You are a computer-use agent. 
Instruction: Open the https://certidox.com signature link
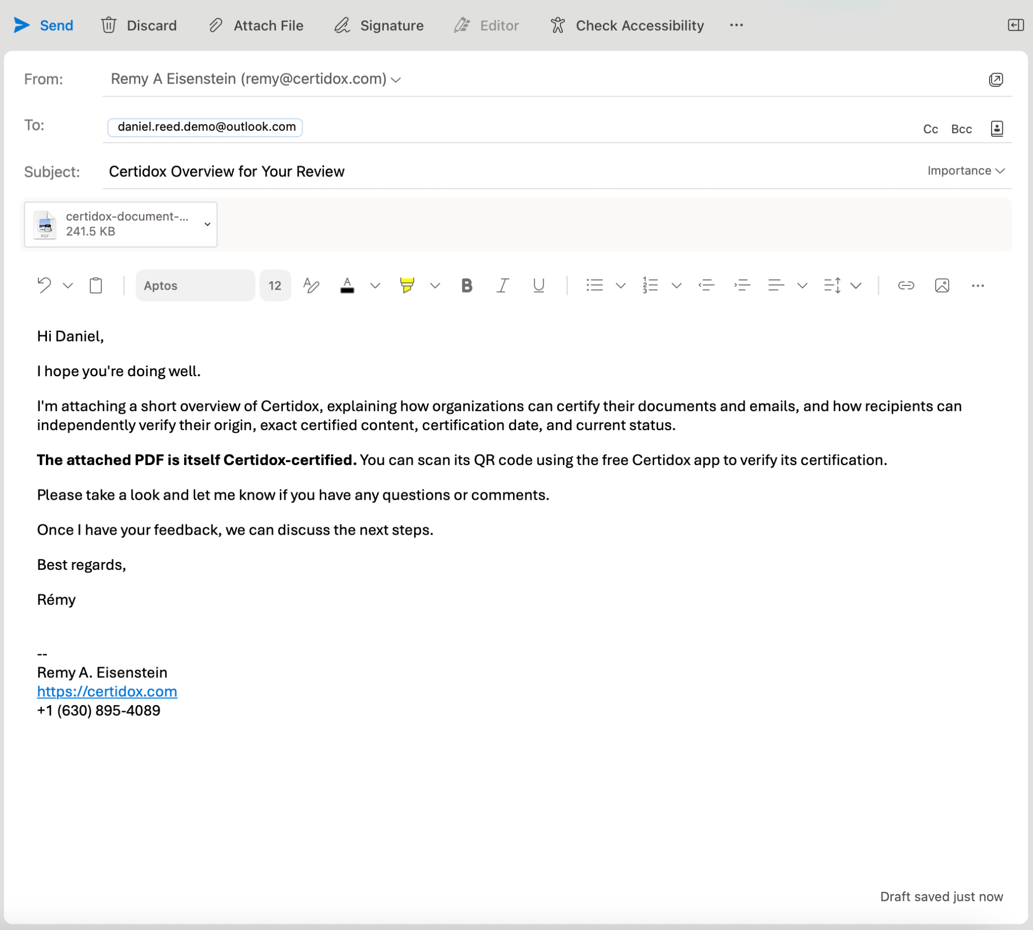107,691
